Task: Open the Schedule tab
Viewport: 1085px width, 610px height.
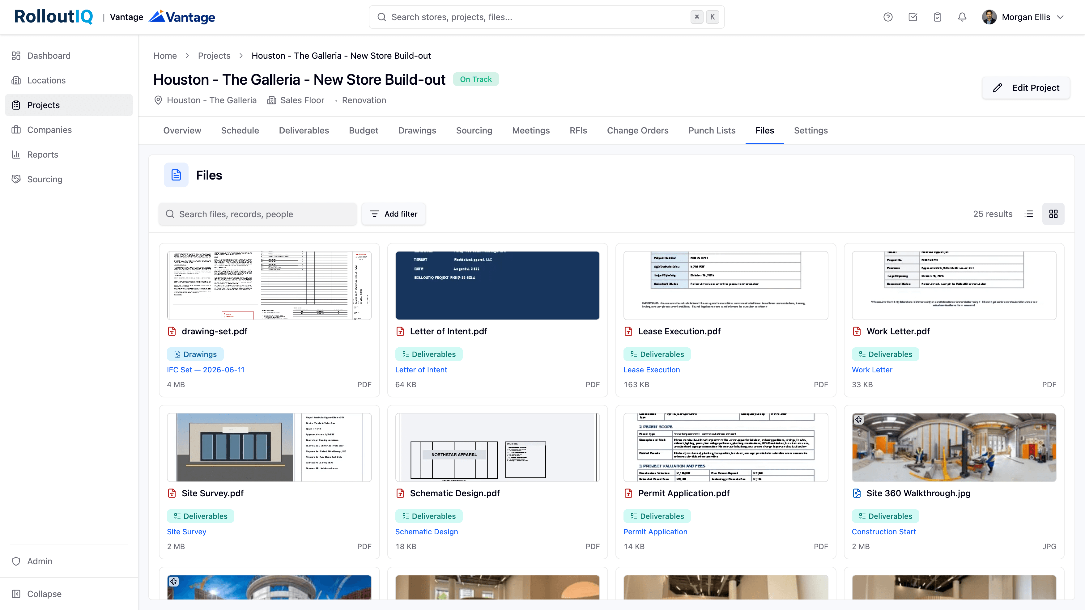Action: (x=240, y=130)
